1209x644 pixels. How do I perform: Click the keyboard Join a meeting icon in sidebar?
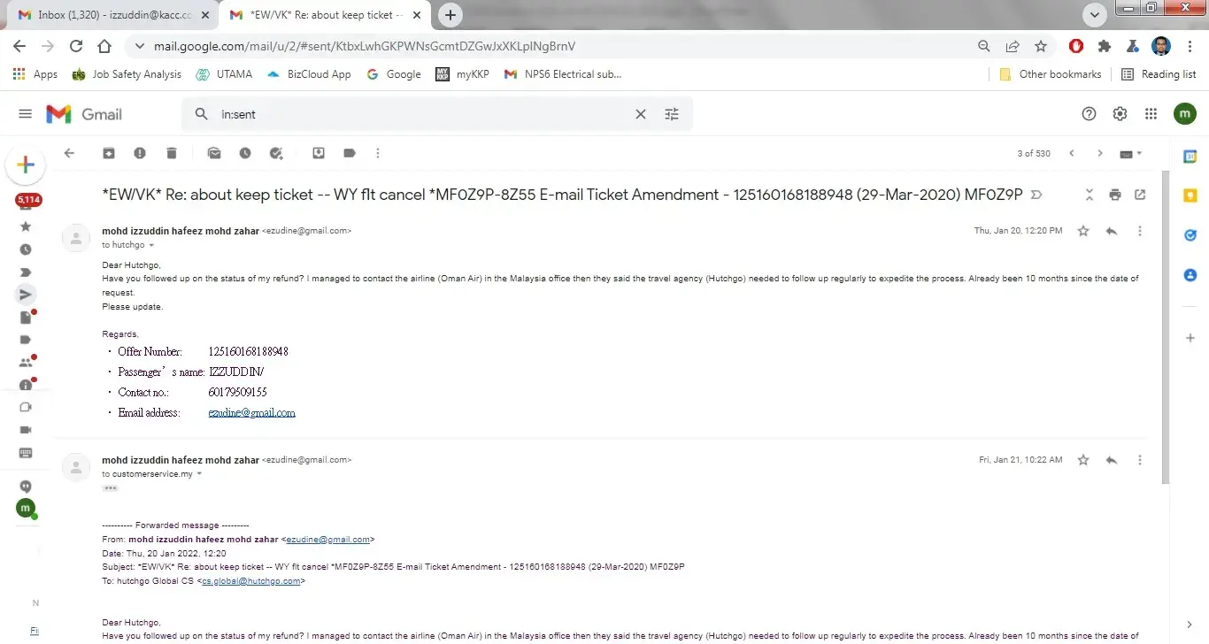(26, 453)
